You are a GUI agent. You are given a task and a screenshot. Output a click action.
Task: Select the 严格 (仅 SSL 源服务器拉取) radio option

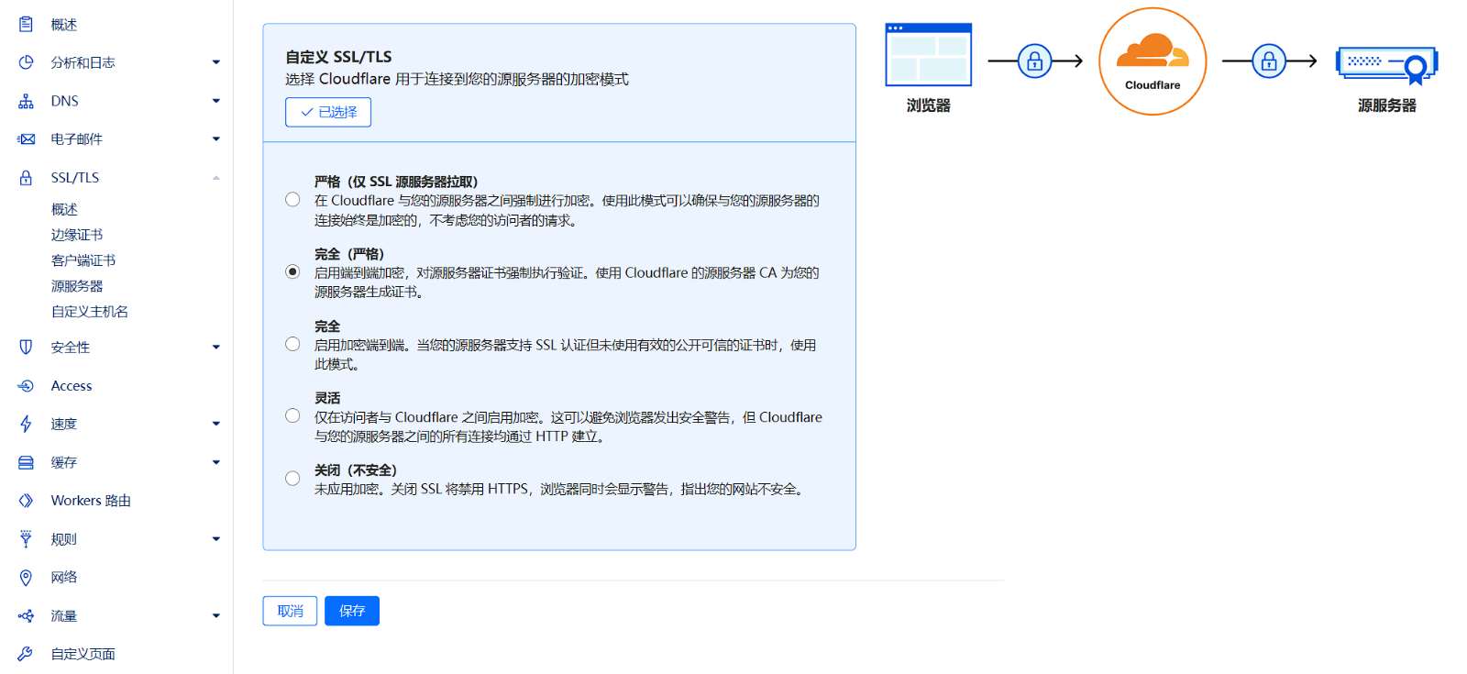click(292, 200)
